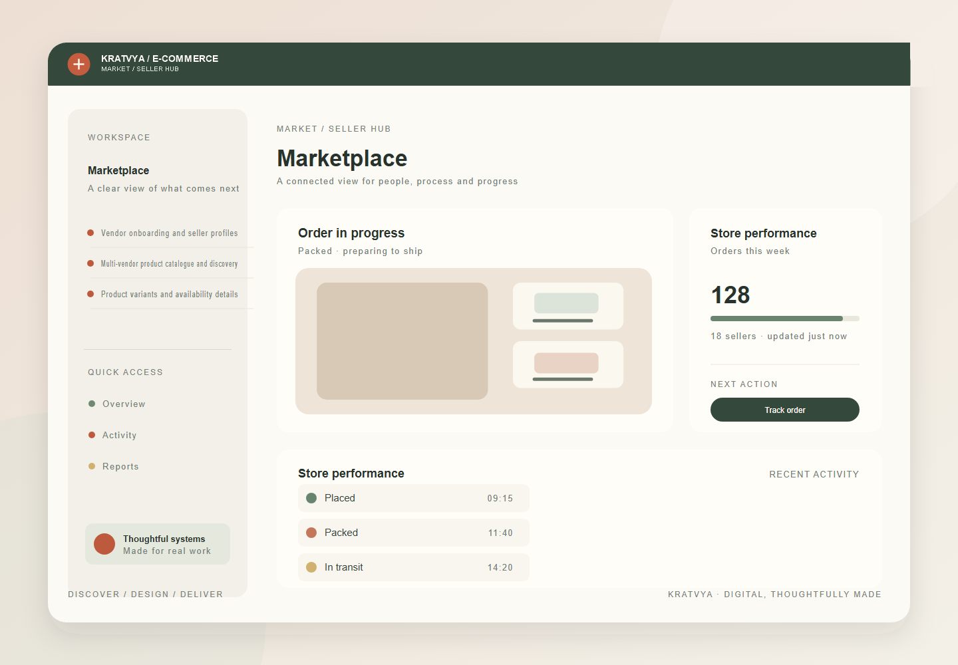Click the yellow dot beside In transit
The image size is (958, 665).
click(311, 567)
